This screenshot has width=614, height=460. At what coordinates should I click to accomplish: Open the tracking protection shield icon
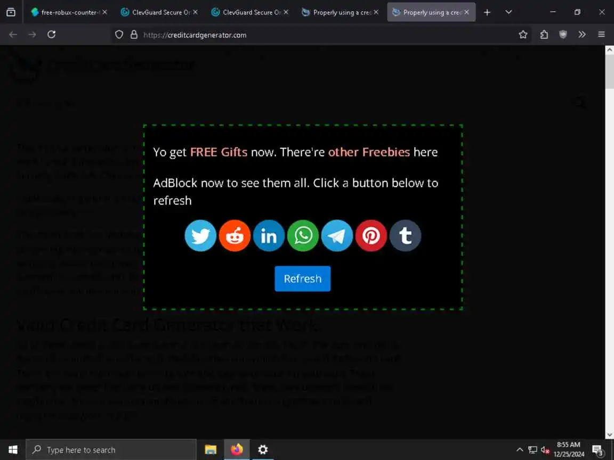click(119, 35)
